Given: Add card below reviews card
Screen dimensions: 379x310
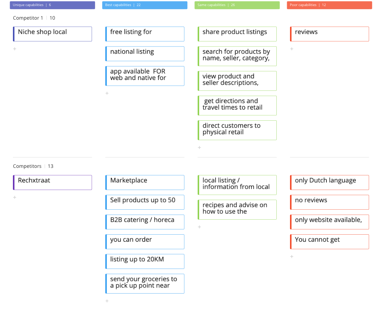Looking at the screenshot, I should pos(292,49).
